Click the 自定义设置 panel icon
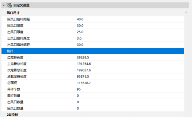This screenshot has height=117, width=192. click(9, 5)
